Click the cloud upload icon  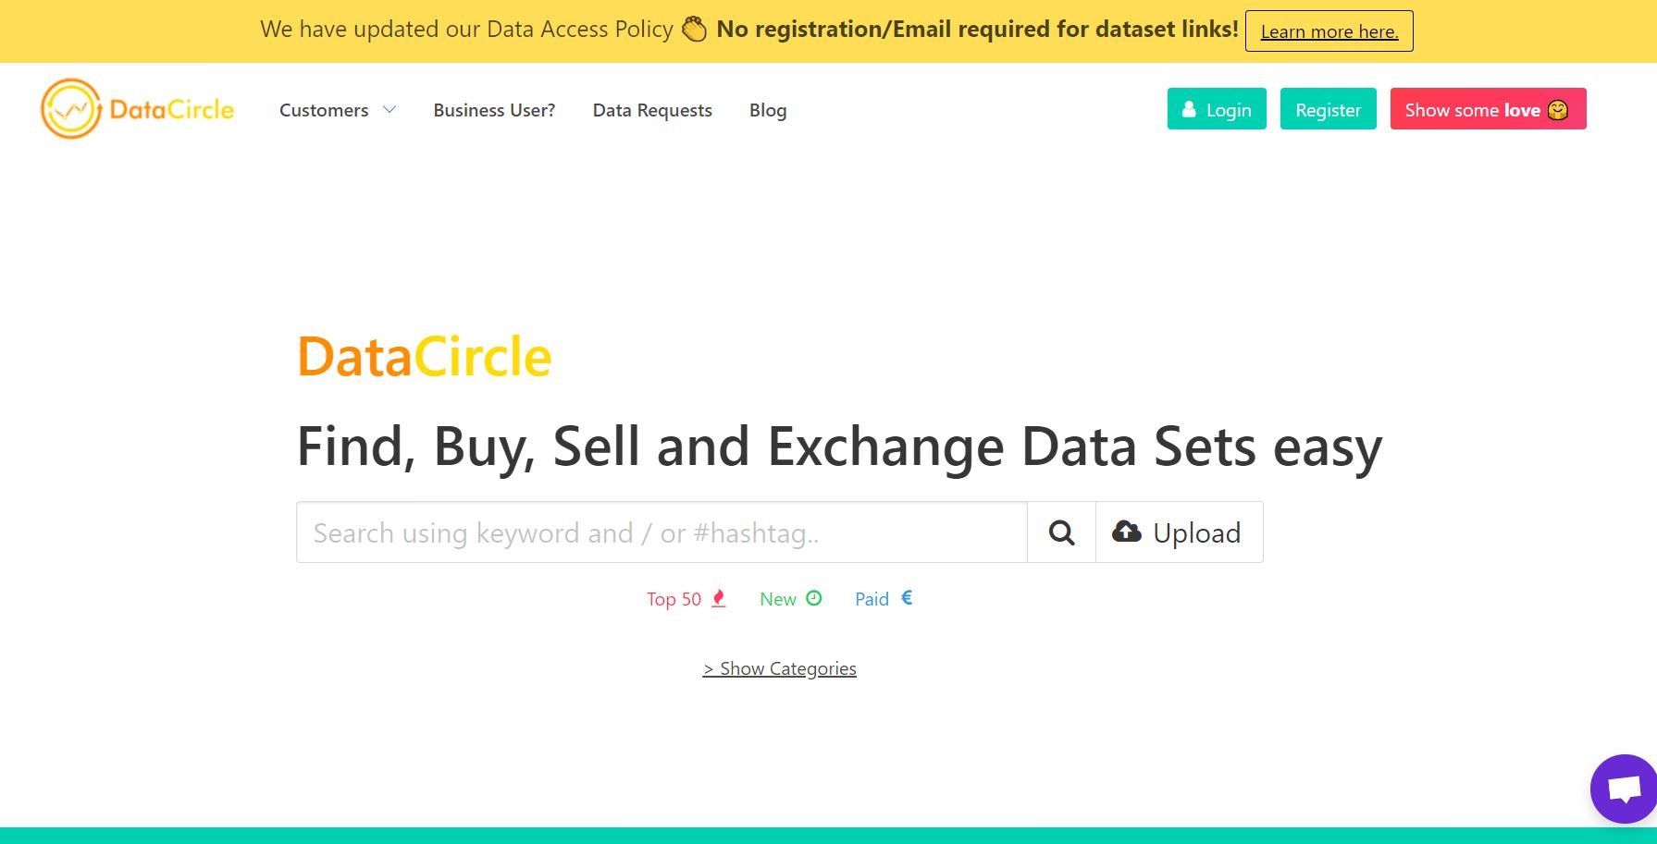(x=1126, y=532)
